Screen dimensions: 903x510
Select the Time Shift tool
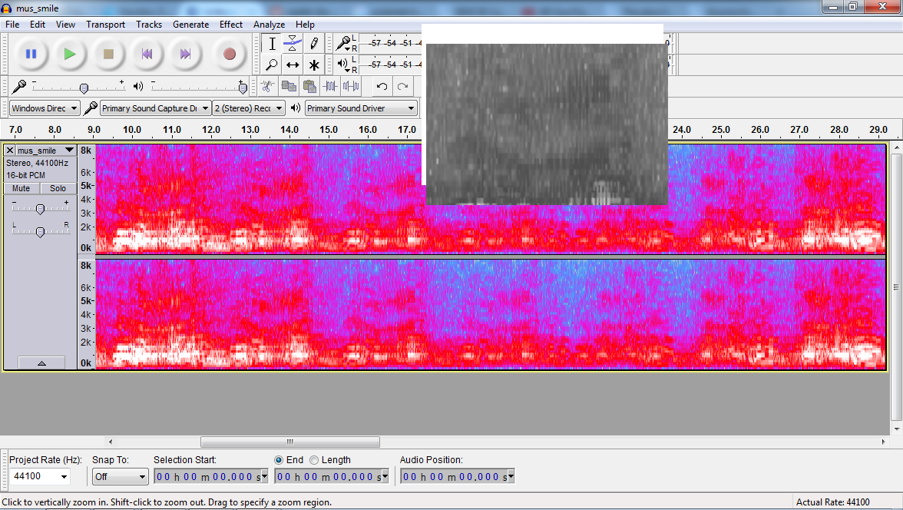point(293,65)
